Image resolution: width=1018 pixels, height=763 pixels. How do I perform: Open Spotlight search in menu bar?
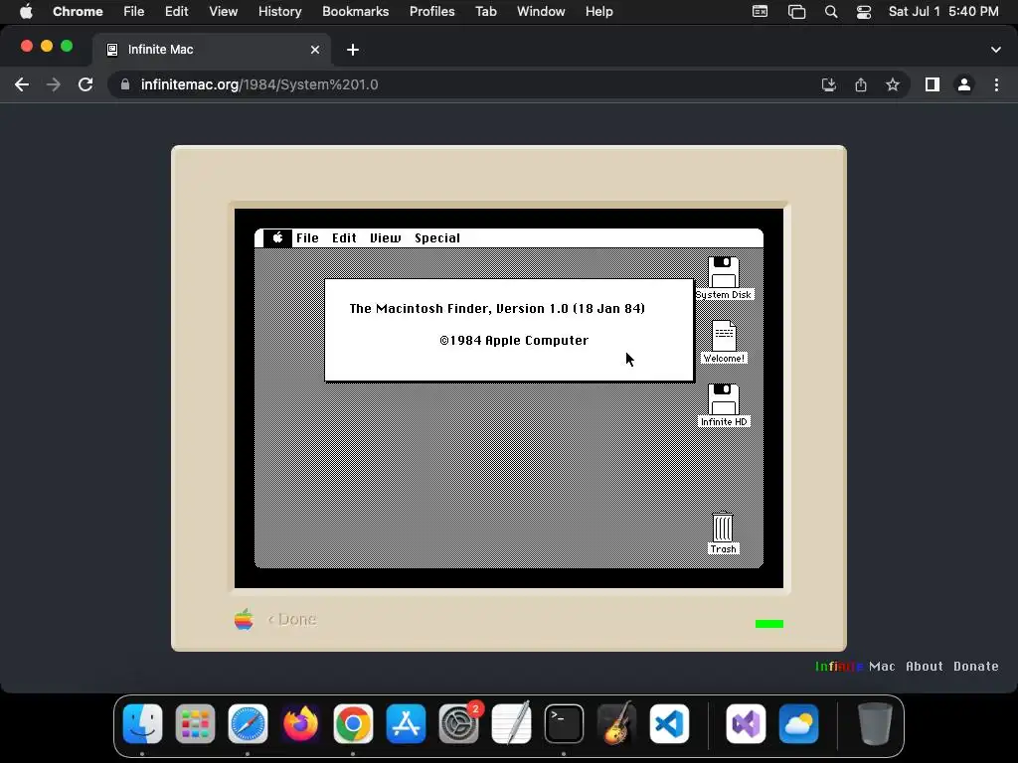pos(831,12)
